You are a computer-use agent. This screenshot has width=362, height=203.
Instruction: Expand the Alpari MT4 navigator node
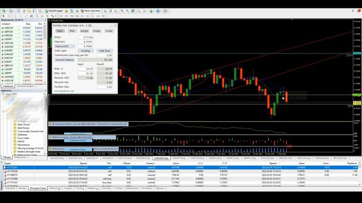coord(3,94)
